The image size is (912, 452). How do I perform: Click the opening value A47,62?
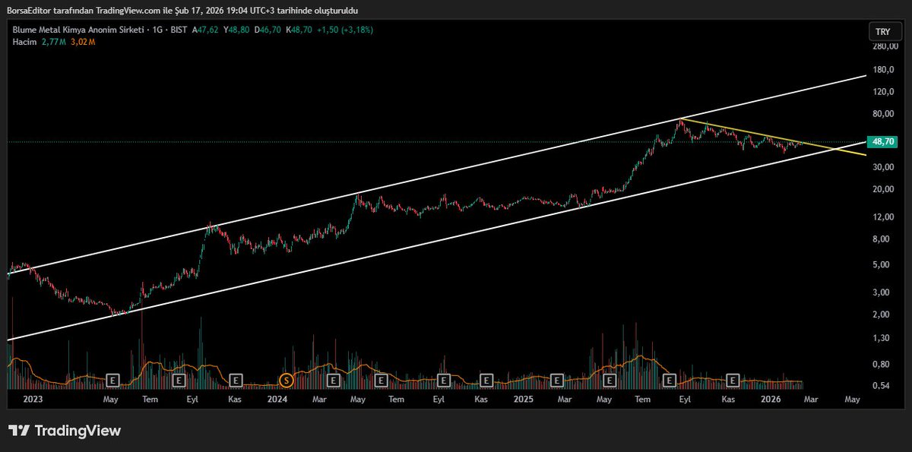[204, 30]
